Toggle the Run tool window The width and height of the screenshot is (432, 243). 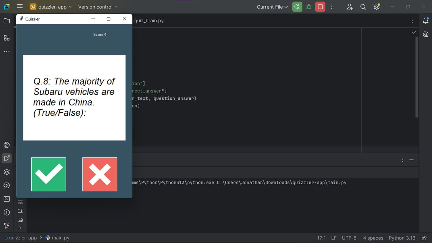pos(6,158)
